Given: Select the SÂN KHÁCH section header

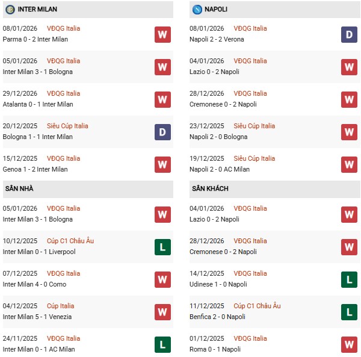Looking at the screenshot, I should 209,189.
